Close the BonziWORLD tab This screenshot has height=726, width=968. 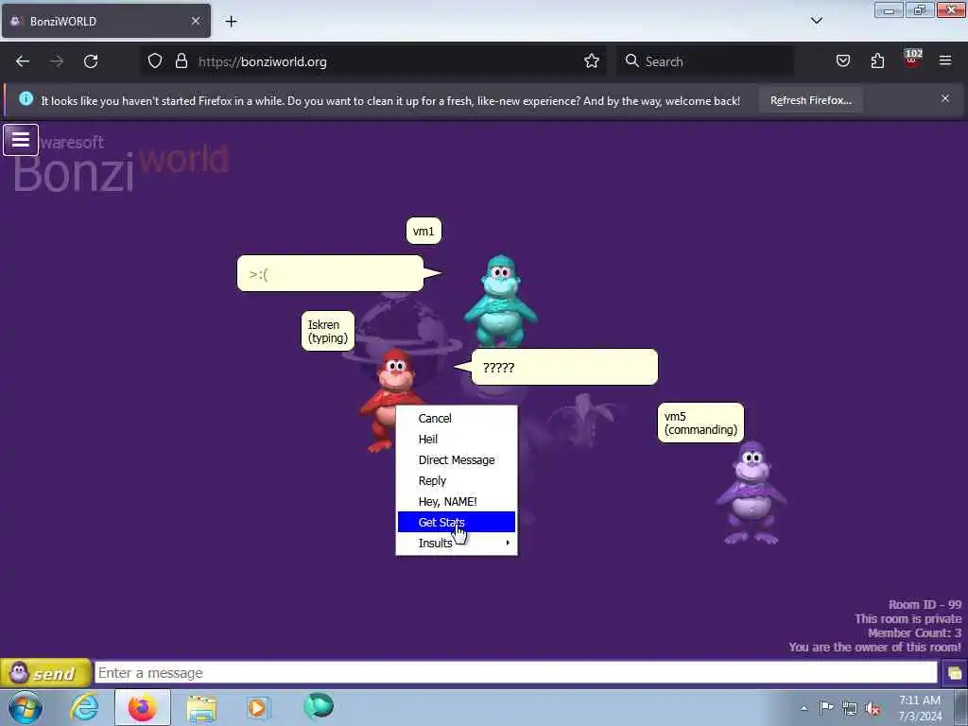click(195, 21)
